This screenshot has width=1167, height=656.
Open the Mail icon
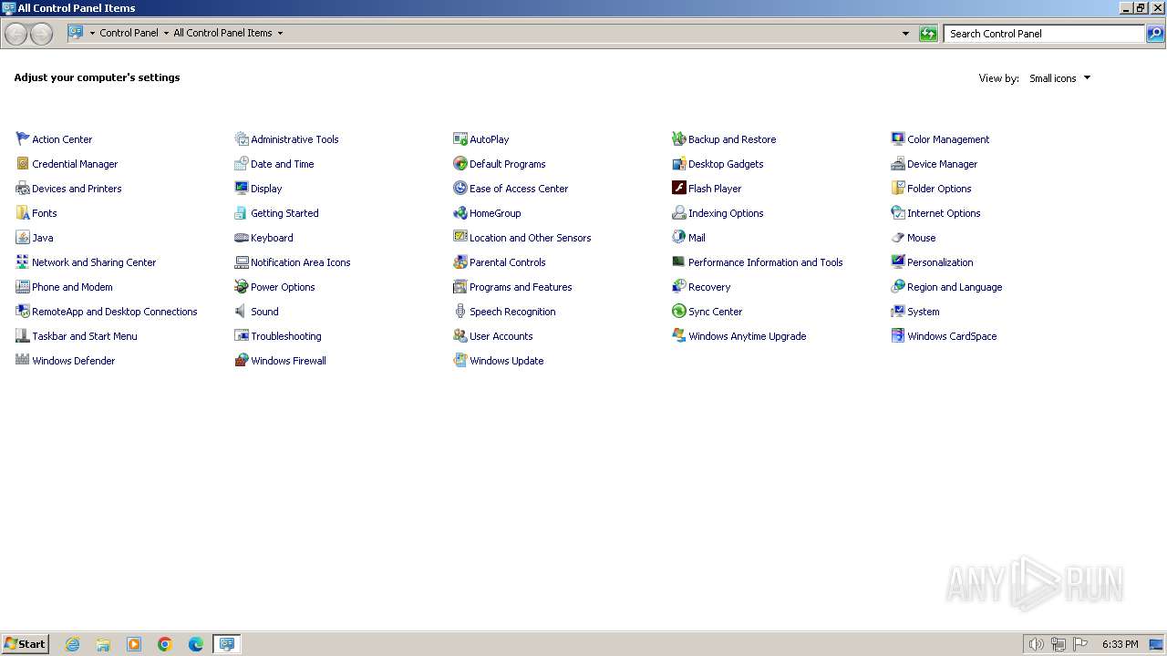coord(679,238)
